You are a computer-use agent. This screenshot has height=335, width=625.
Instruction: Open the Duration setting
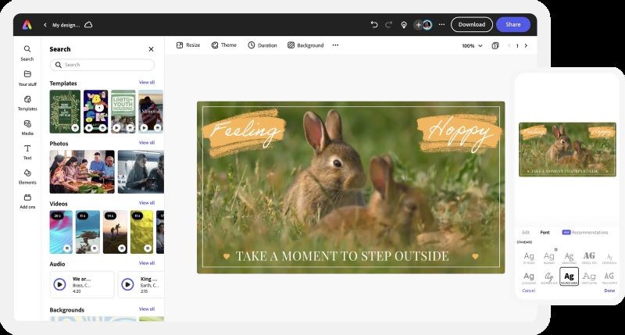click(x=262, y=45)
